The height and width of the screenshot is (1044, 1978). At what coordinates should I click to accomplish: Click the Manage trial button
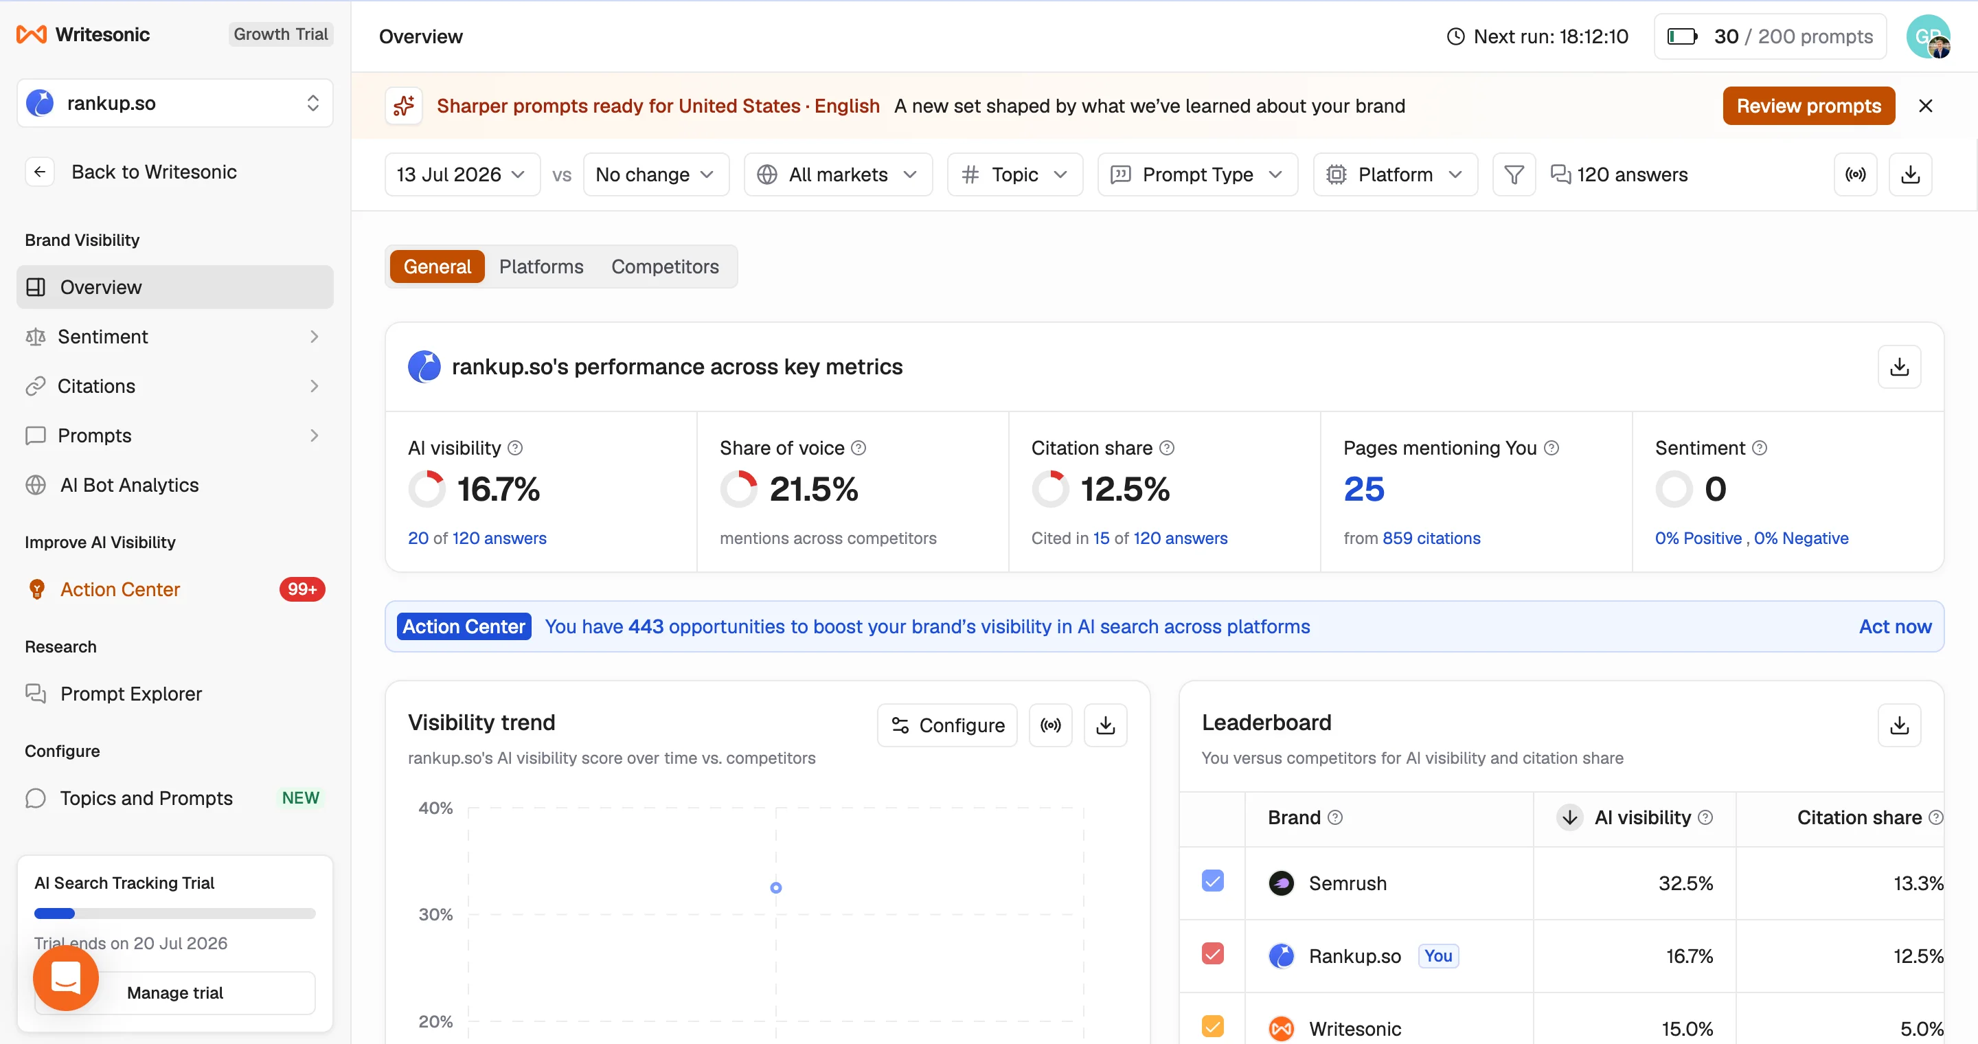175,993
